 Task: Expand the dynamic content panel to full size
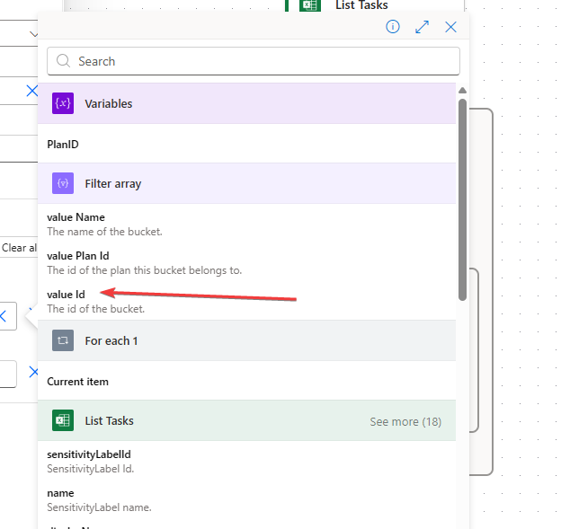coord(422,27)
